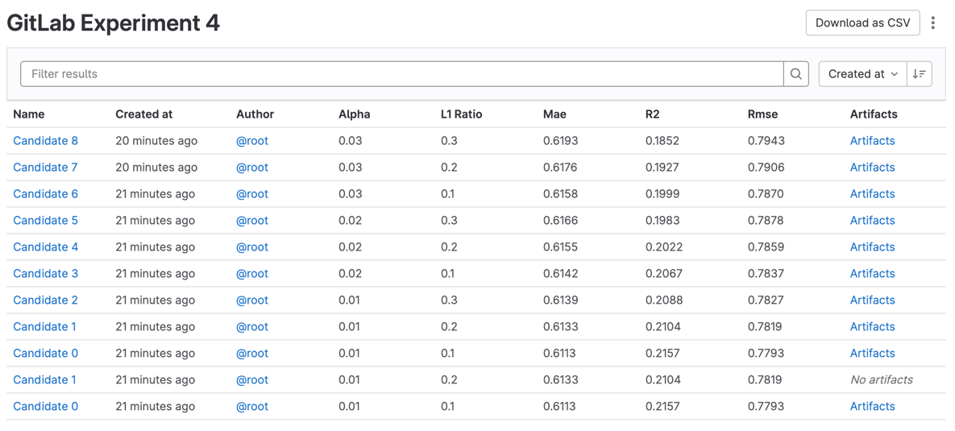Select the Candidate 6 entry
This screenshot has width=955, height=431.
46,194
